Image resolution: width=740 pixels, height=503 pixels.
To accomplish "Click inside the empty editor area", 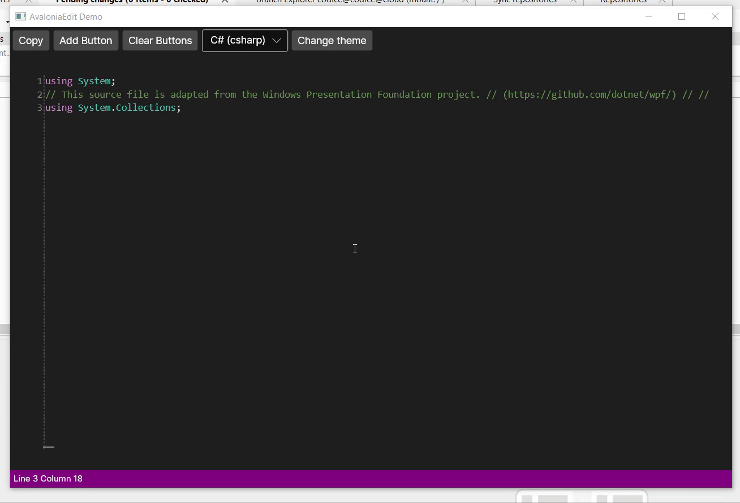I will point(355,249).
